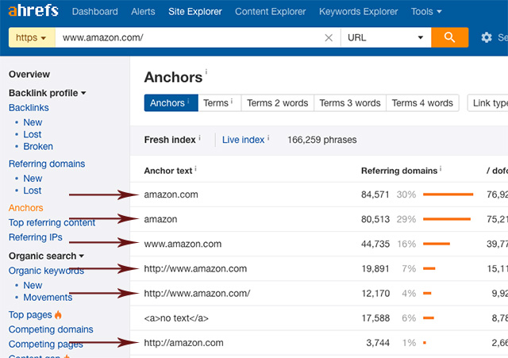Open the Tools dropdown menu

click(x=426, y=12)
